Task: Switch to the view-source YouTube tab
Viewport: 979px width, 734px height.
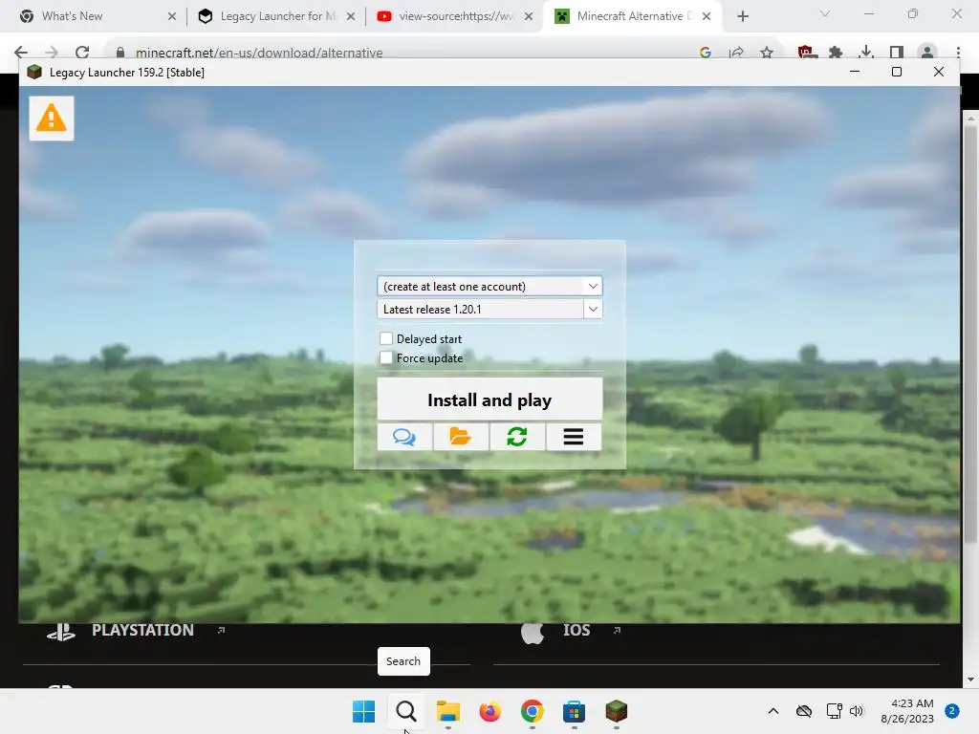Action: 456,16
